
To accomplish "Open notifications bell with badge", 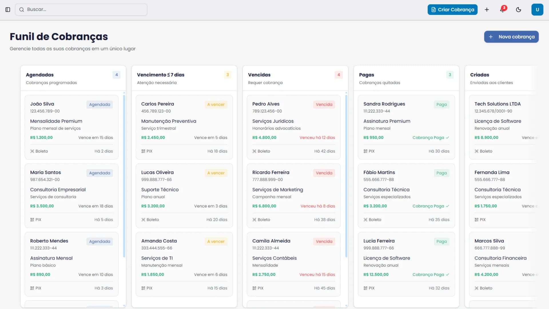I will coord(502,9).
